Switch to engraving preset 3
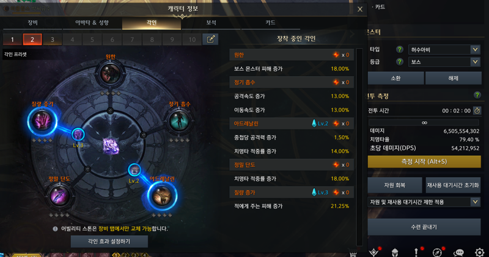Viewport: 489px width, 257px height. point(53,40)
